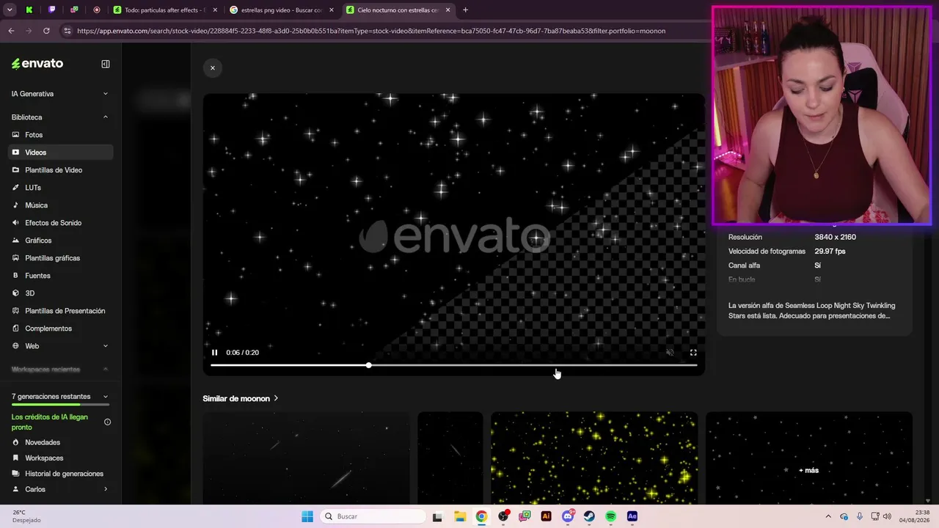Seek along the video progress bar

[453, 365]
